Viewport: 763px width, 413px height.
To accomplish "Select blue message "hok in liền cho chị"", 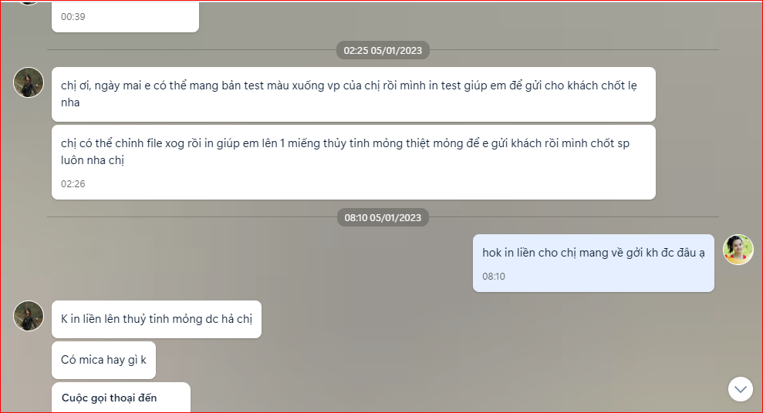I will [x=593, y=263].
